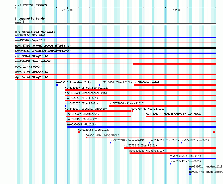
Task: Select the black bar of nsv4337492
Action: coord(115,48)
